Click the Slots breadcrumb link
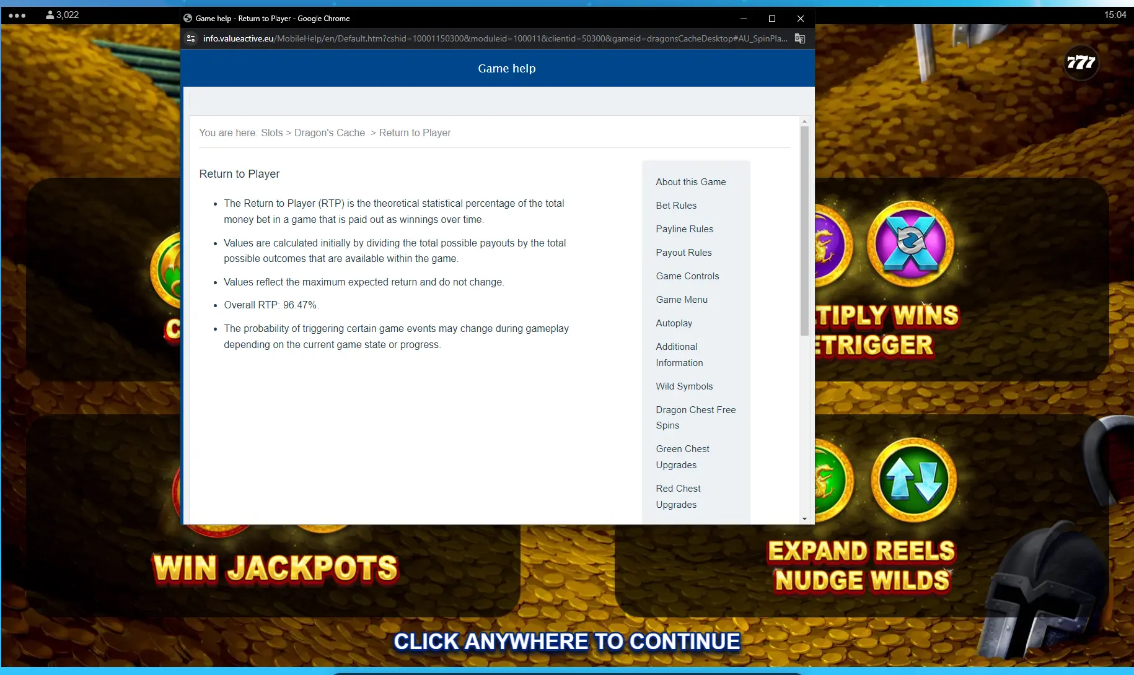 tap(271, 133)
